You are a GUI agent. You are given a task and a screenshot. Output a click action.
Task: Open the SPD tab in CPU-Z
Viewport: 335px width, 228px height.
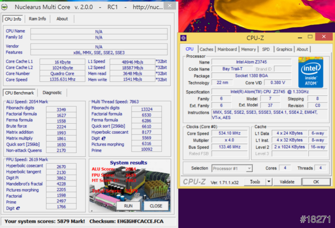click(266, 49)
